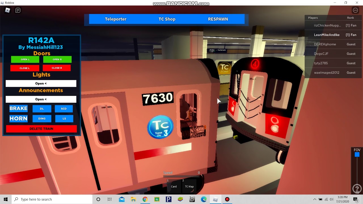Toggle the SCD button

pyautogui.click(x=64, y=109)
